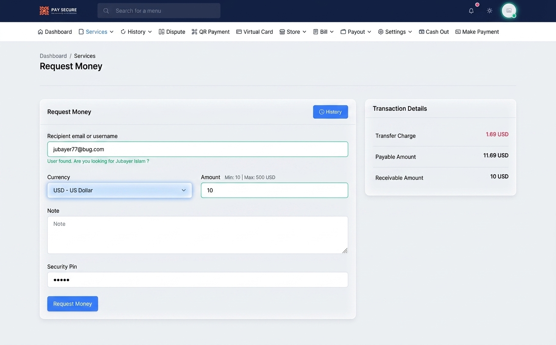Screen dimensions: 556x345
Task: Submit with the Request Money button
Action: click(x=72, y=304)
